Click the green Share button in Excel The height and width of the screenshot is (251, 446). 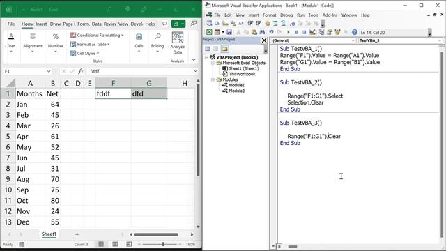178,24
